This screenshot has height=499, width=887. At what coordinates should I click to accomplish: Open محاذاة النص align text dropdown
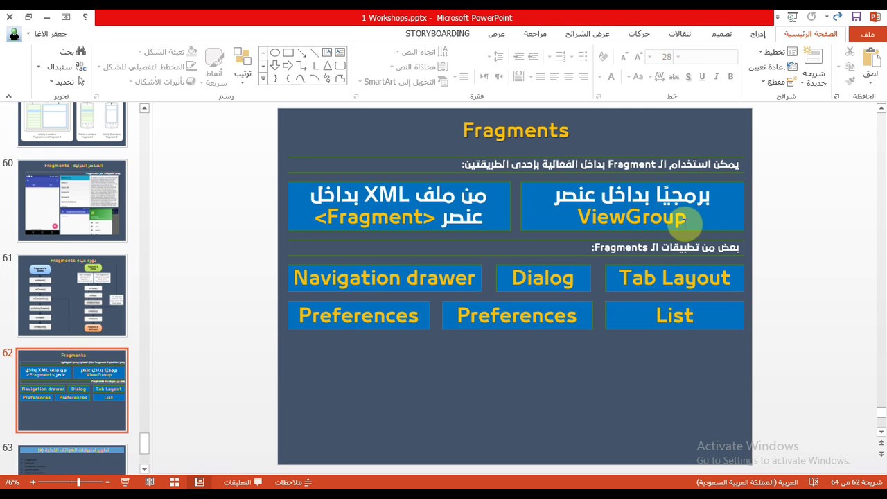coord(419,67)
